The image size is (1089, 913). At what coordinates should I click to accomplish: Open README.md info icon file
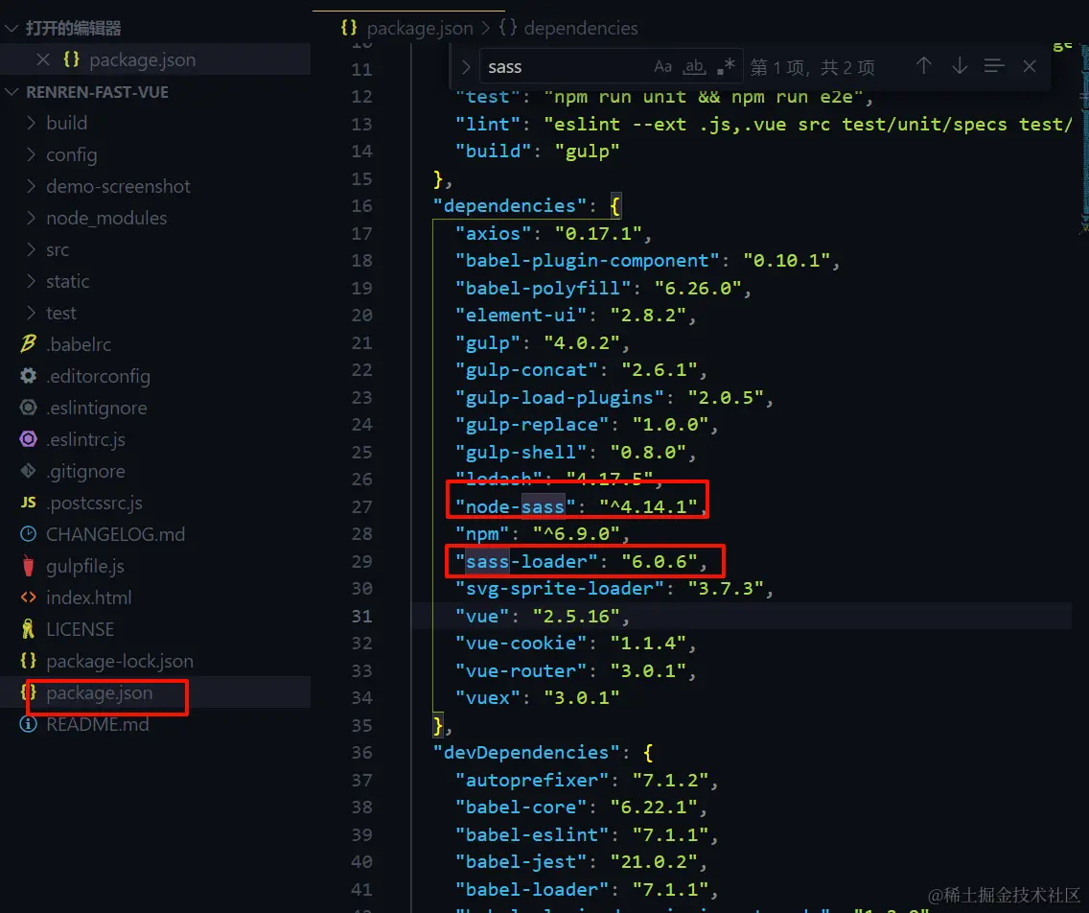click(x=29, y=724)
